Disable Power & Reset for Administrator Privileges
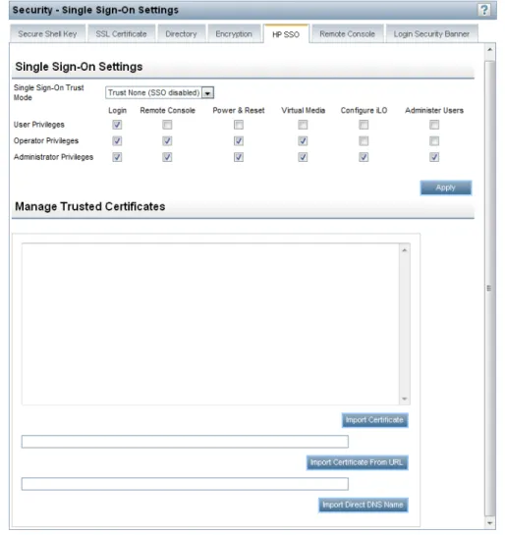Image resolution: width=505 pixels, height=535 pixels. pos(239,157)
